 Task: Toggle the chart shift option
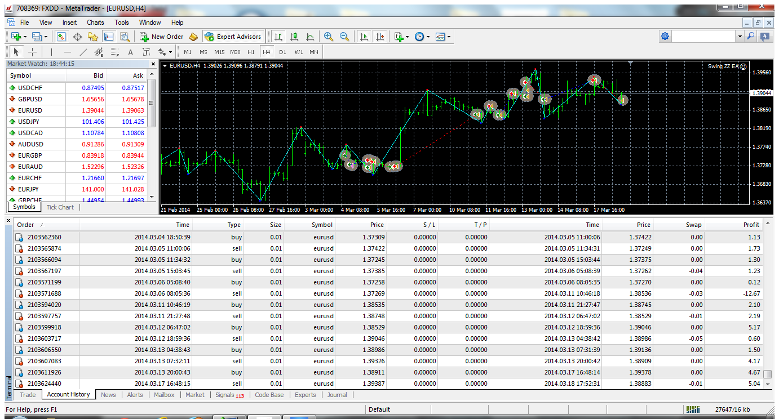pos(379,37)
